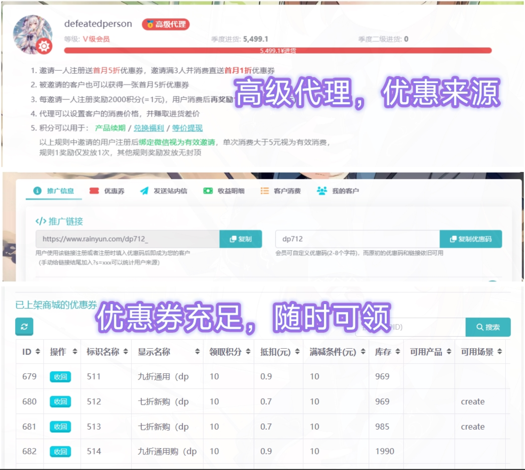Open the 等价提现 link

[187, 128]
